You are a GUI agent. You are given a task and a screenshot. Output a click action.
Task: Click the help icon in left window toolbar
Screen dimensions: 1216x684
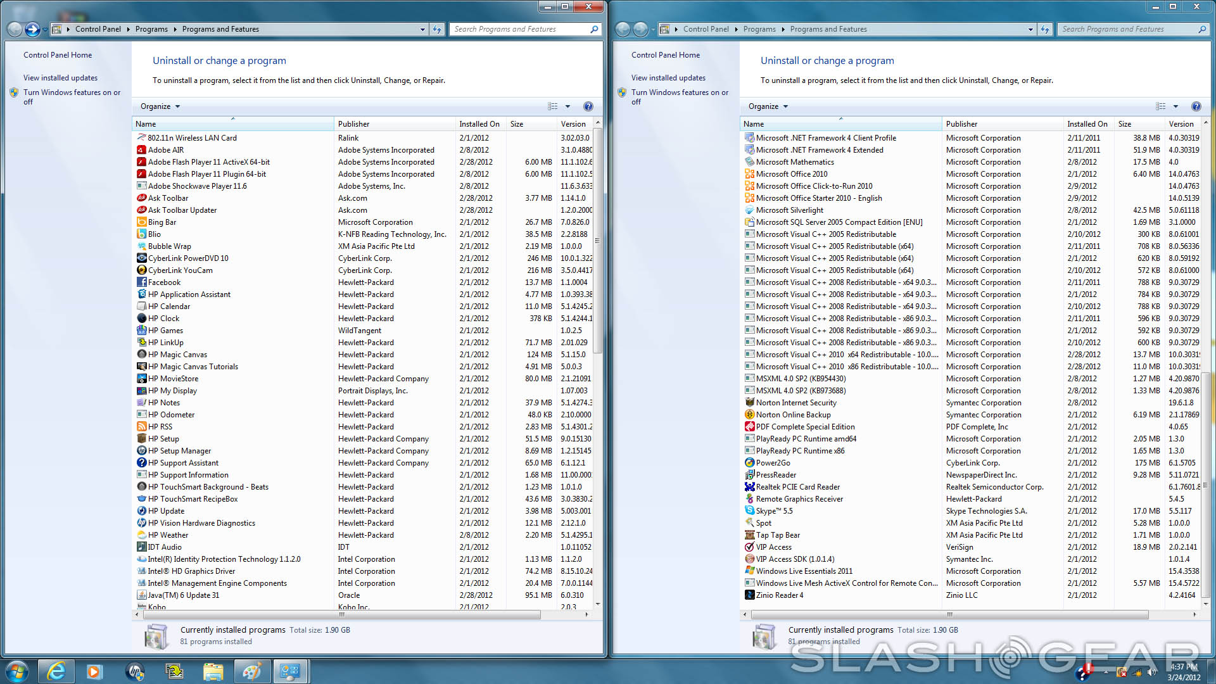(x=588, y=106)
